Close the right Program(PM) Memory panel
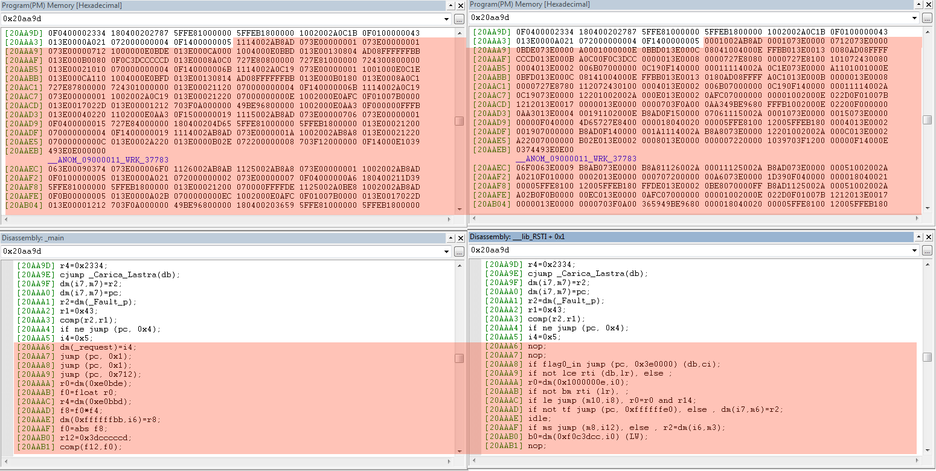936x471 pixels. pyautogui.click(x=929, y=4)
